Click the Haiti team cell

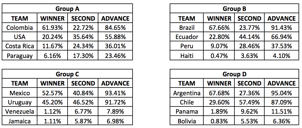pos(187,55)
